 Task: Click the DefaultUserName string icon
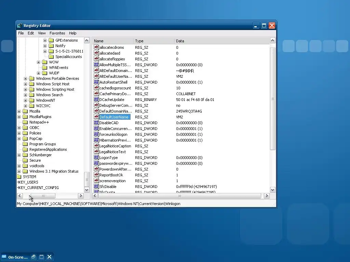[96, 117]
